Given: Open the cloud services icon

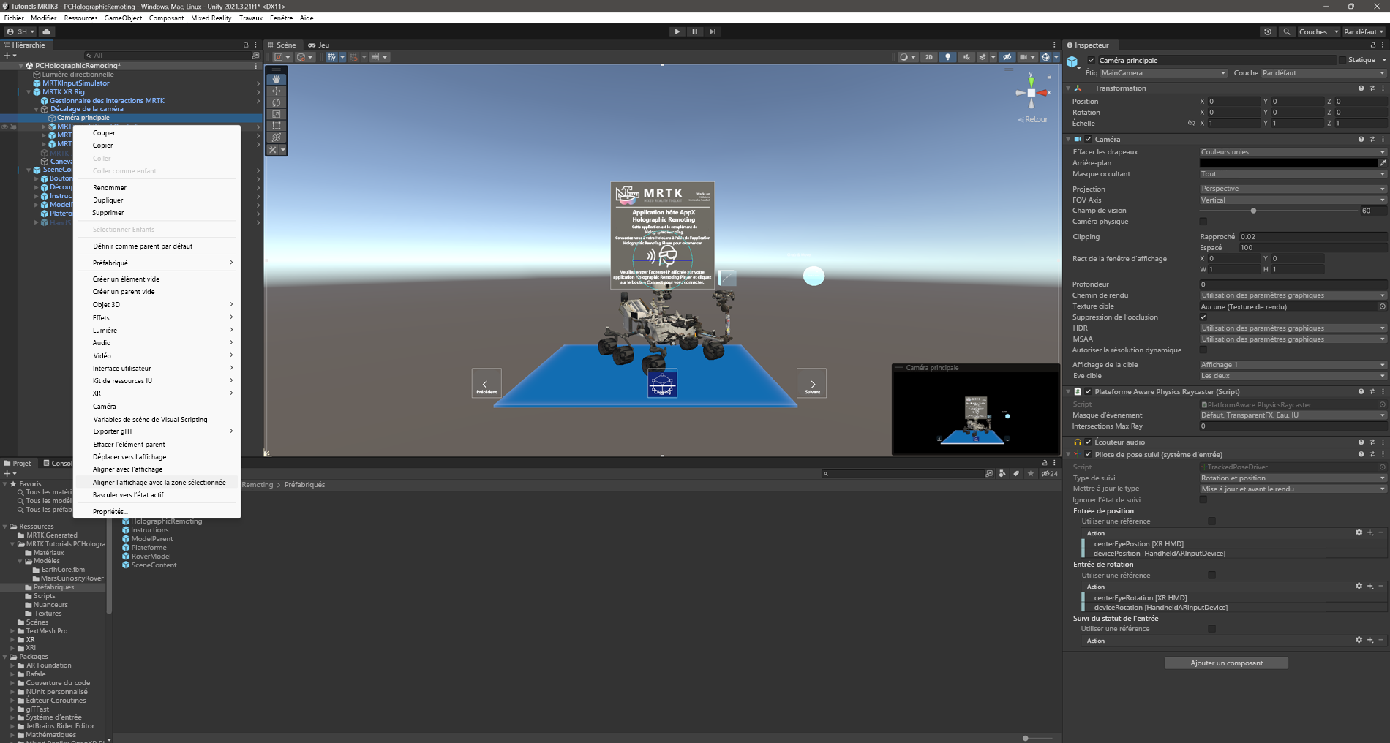Looking at the screenshot, I should point(47,31).
